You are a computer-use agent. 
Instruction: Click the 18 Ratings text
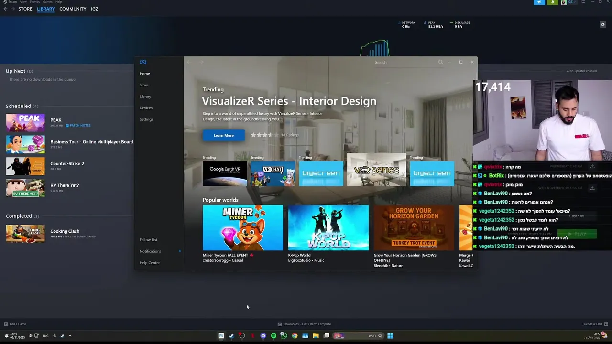(x=290, y=135)
